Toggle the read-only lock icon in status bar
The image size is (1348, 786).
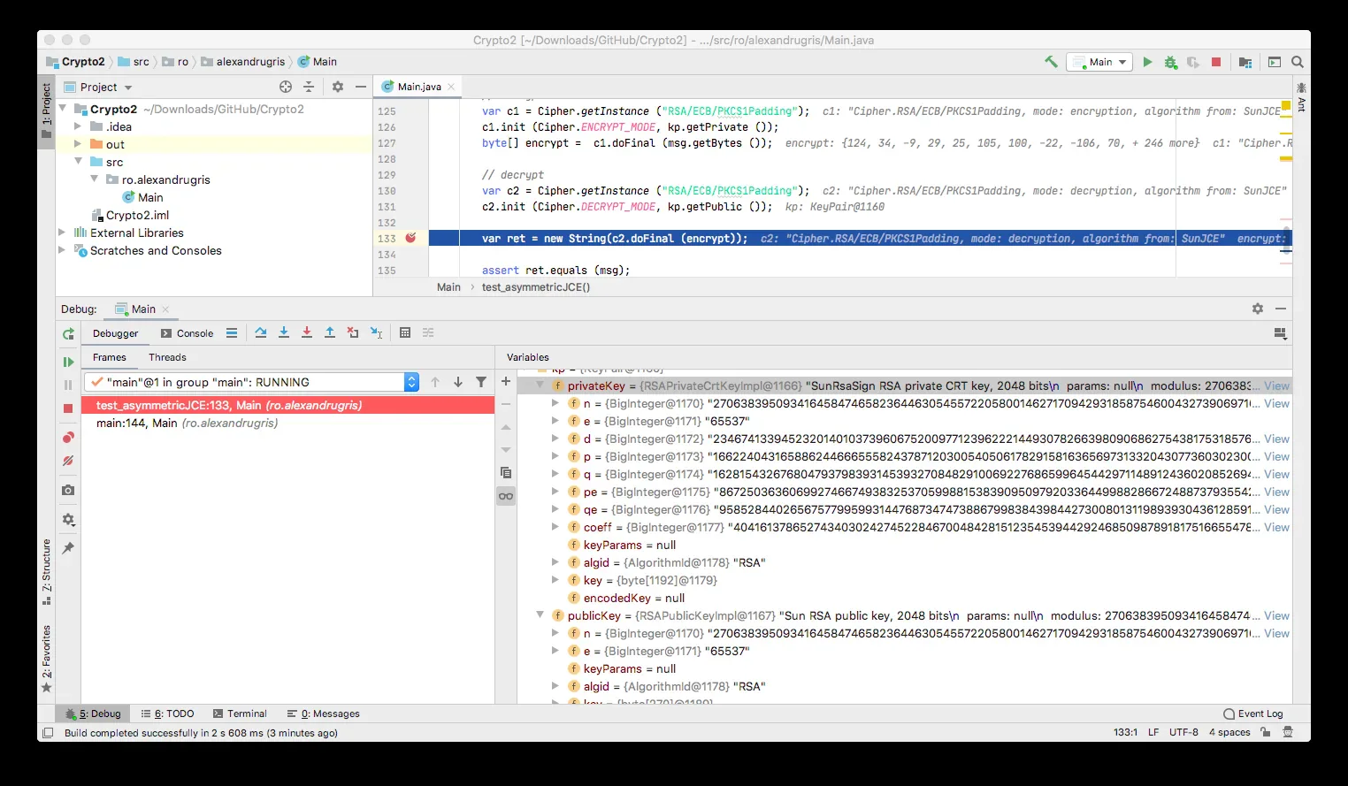(1266, 732)
